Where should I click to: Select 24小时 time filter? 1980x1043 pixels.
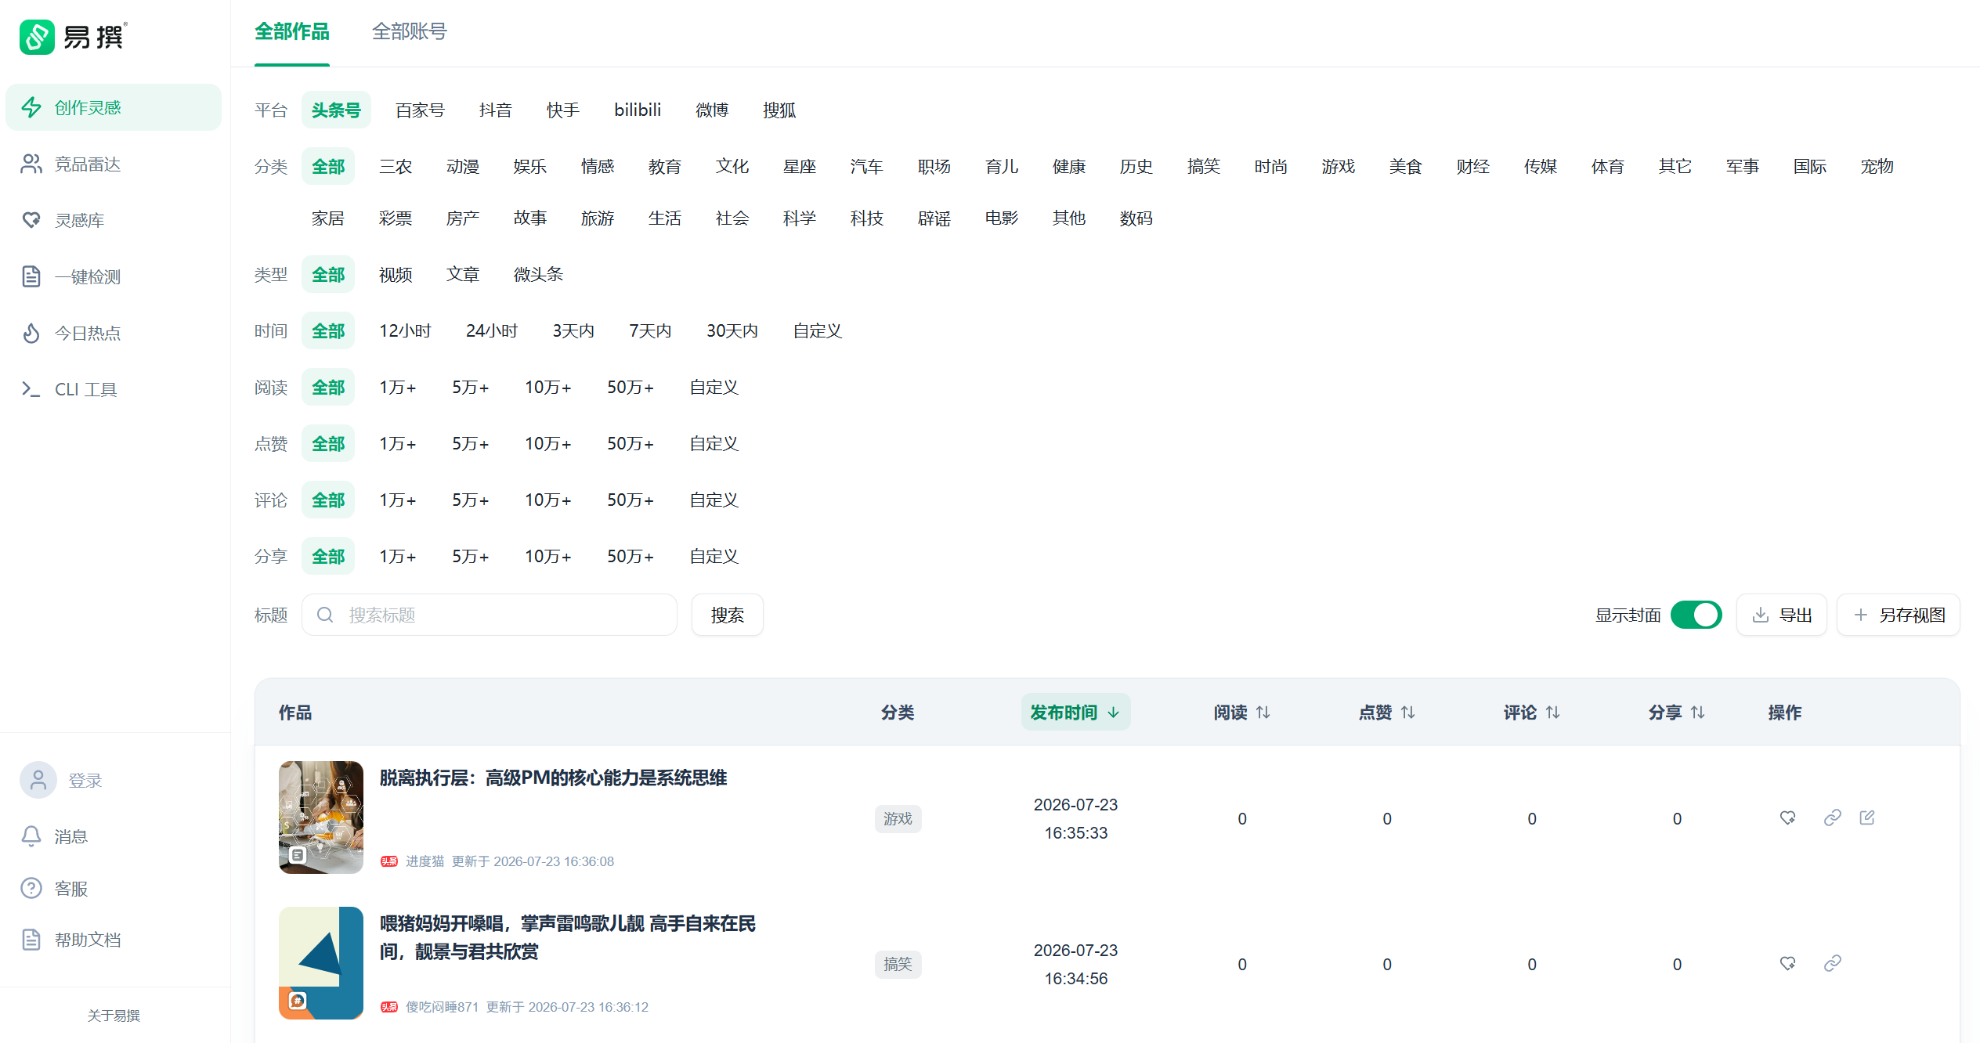click(492, 331)
